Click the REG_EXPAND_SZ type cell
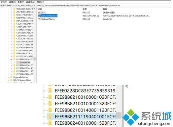Viewport: 173px width, 127px height. coord(91,16)
